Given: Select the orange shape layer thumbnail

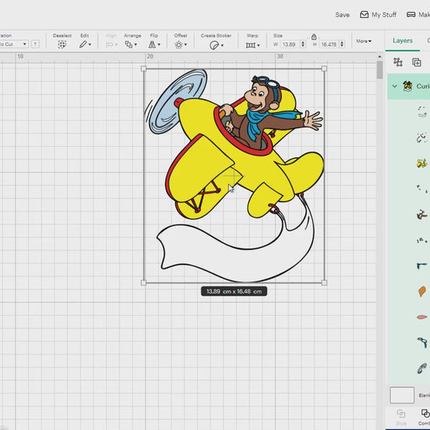Looking at the screenshot, I should (x=422, y=292).
